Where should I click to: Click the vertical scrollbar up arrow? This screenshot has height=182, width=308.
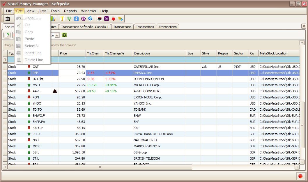coord(302,43)
